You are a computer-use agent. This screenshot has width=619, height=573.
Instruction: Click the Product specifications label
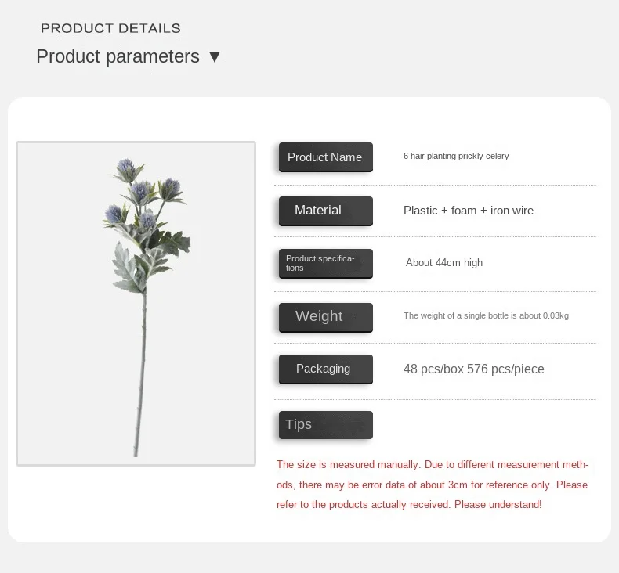pyautogui.click(x=326, y=264)
